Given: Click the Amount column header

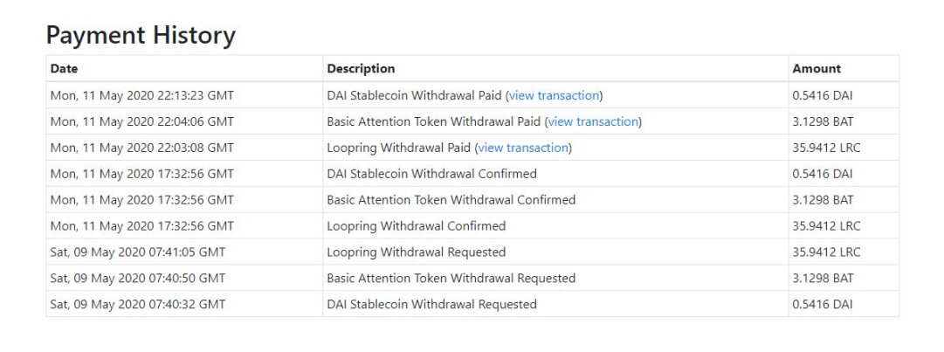Looking at the screenshot, I should [x=817, y=69].
